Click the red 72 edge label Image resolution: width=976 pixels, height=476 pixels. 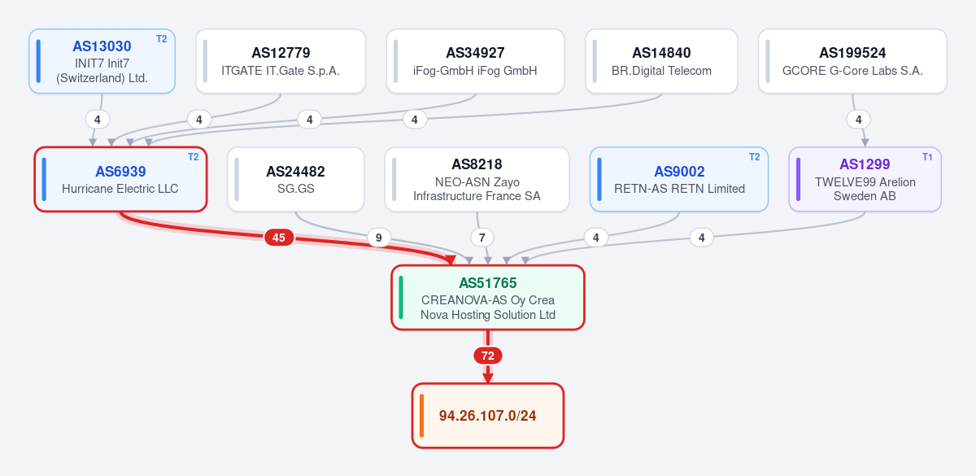[488, 356]
